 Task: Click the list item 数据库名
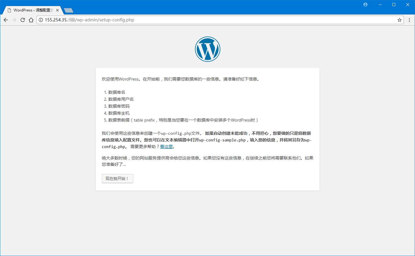click(117, 92)
